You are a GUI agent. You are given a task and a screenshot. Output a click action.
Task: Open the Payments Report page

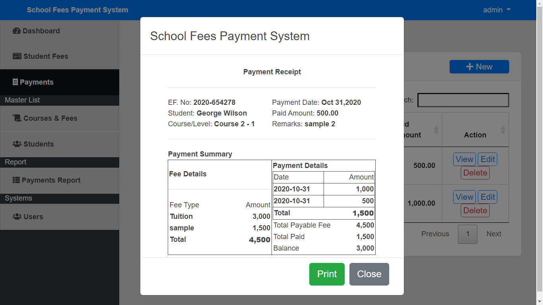(60, 180)
